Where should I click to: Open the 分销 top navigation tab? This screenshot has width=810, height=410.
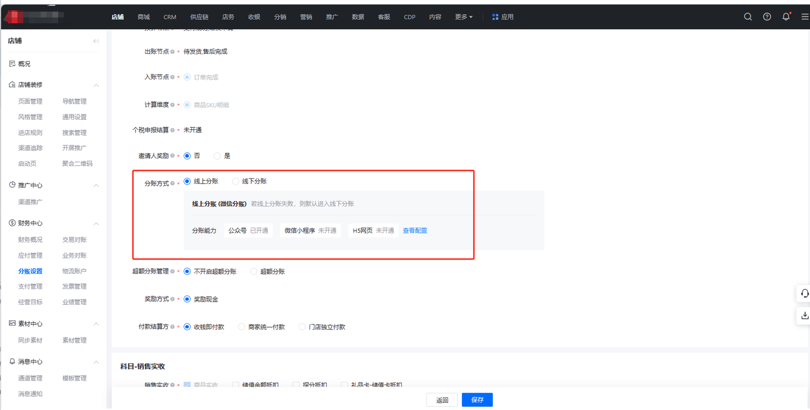click(x=280, y=17)
